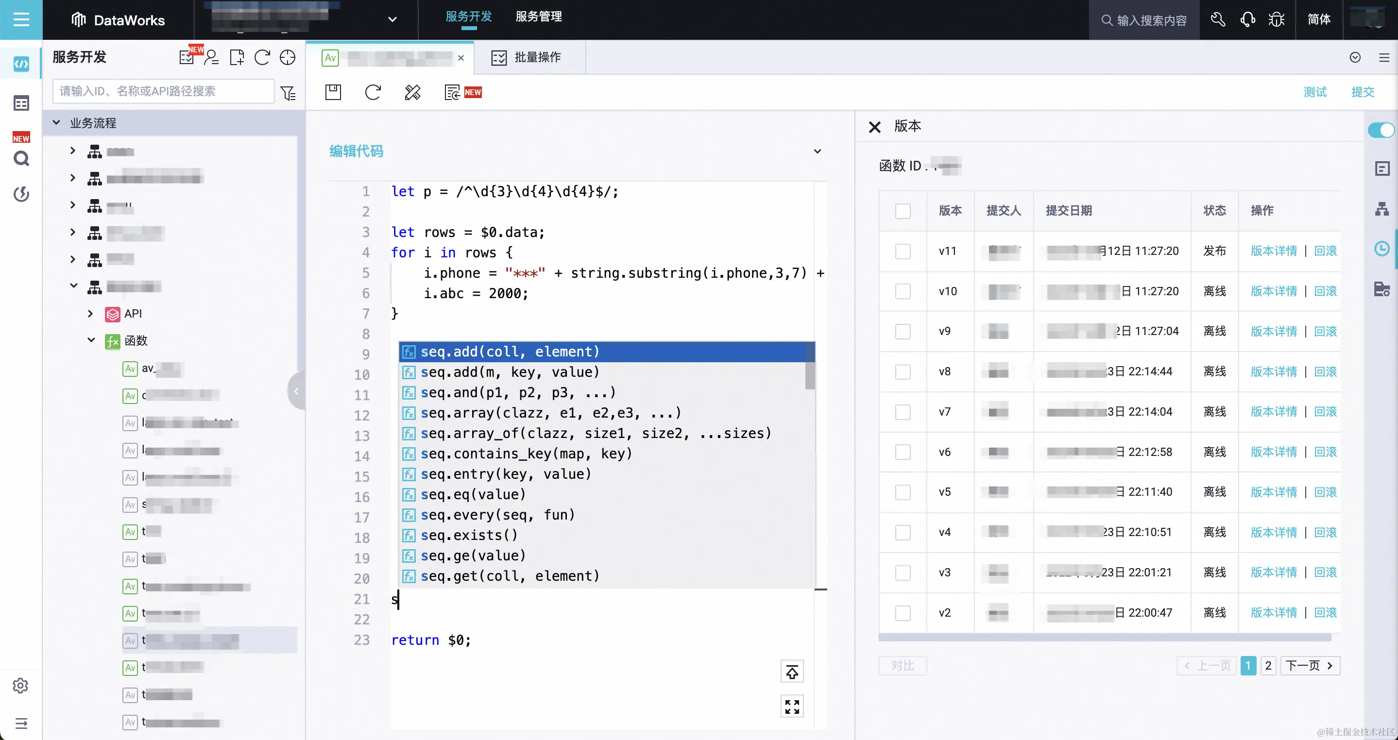Click the bug report icon
Viewport: 1398px width, 740px height.
point(1277,20)
